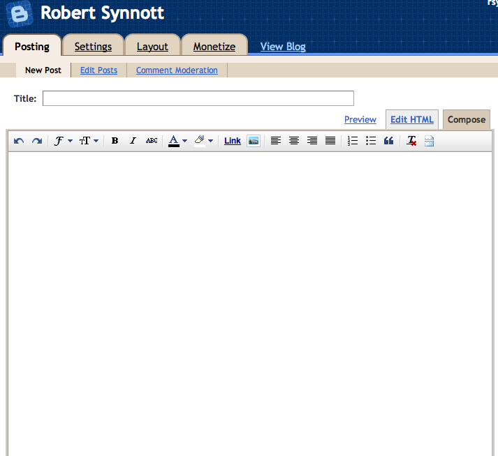Click the Redo arrow icon

coord(37,141)
